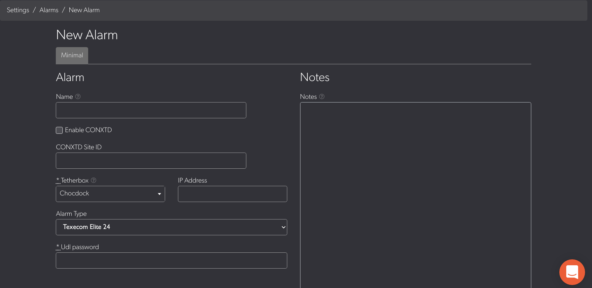Click the required asterisk beside Udl password
Image resolution: width=592 pixels, height=288 pixels.
pos(58,246)
